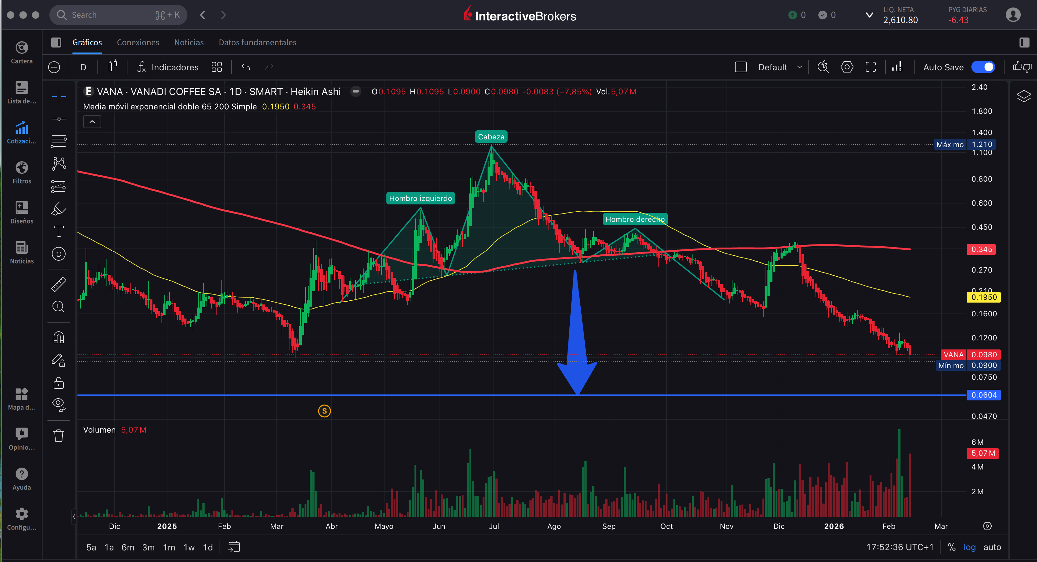Expand the Default layout dropdown
The height and width of the screenshot is (562, 1037).
click(800, 67)
